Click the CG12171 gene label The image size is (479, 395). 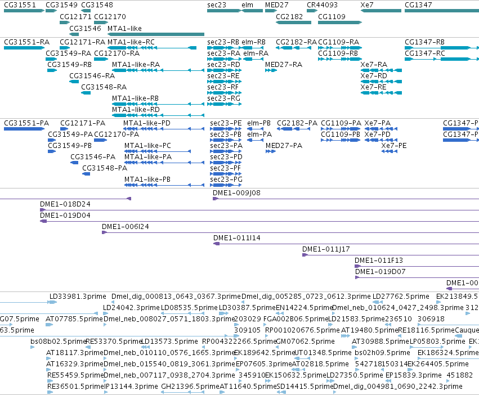click(x=75, y=16)
